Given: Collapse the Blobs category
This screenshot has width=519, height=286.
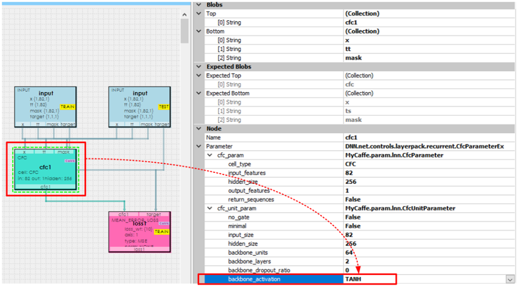Looking at the screenshot, I should [x=199, y=5].
